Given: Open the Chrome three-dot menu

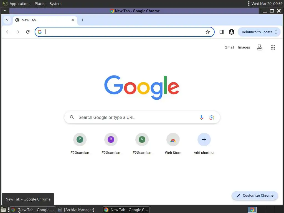Looking at the screenshot, I should tap(276, 32).
